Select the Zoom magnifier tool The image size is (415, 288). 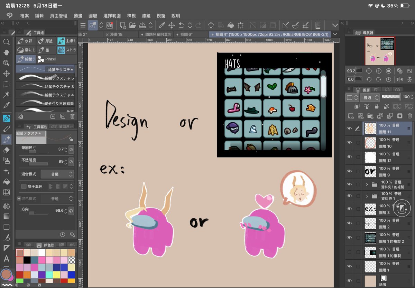6,42
